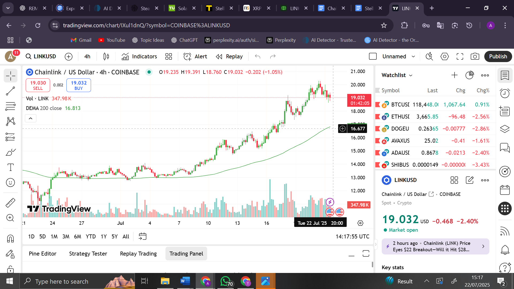The height and width of the screenshot is (289, 514).
Task: Open Word from the taskbar
Action: tap(185, 281)
